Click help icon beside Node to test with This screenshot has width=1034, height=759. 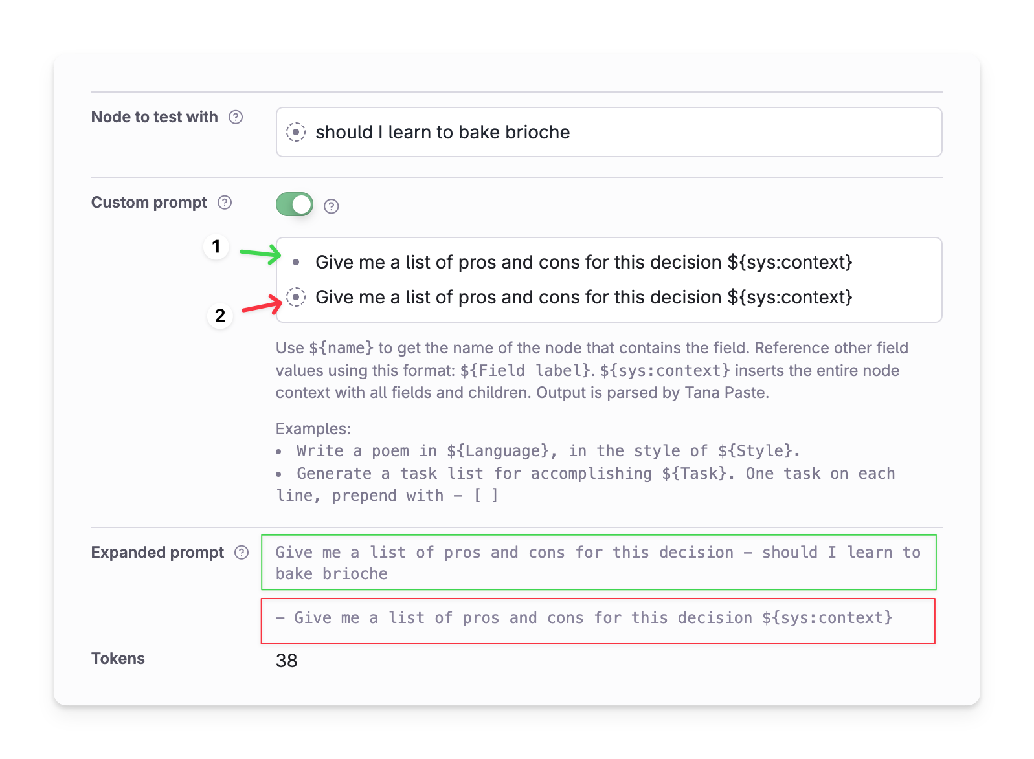coord(236,117)
